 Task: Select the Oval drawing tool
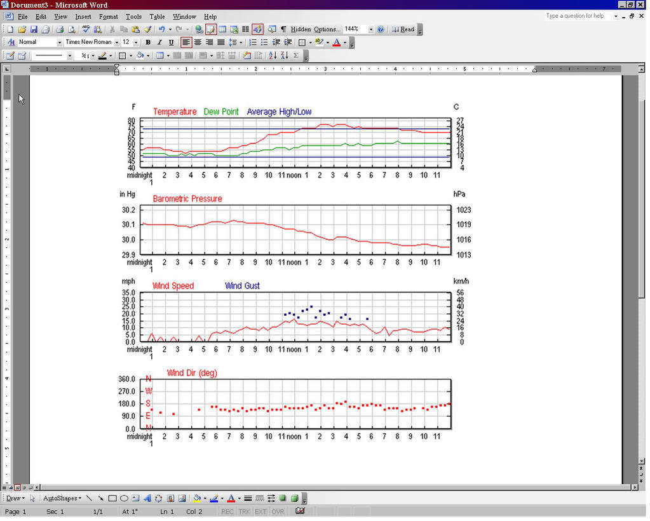[x=125, y=499]
